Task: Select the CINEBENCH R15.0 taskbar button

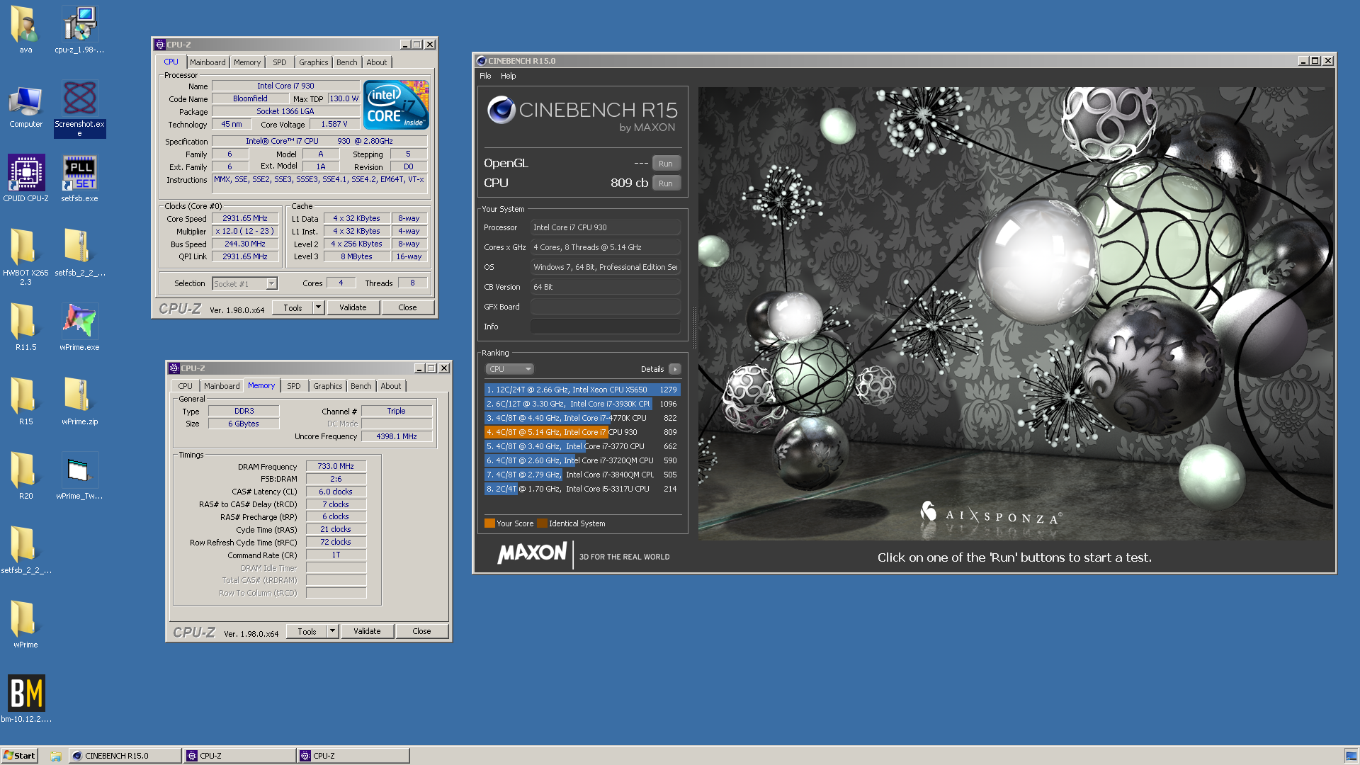Action: [x=125, y=756]
